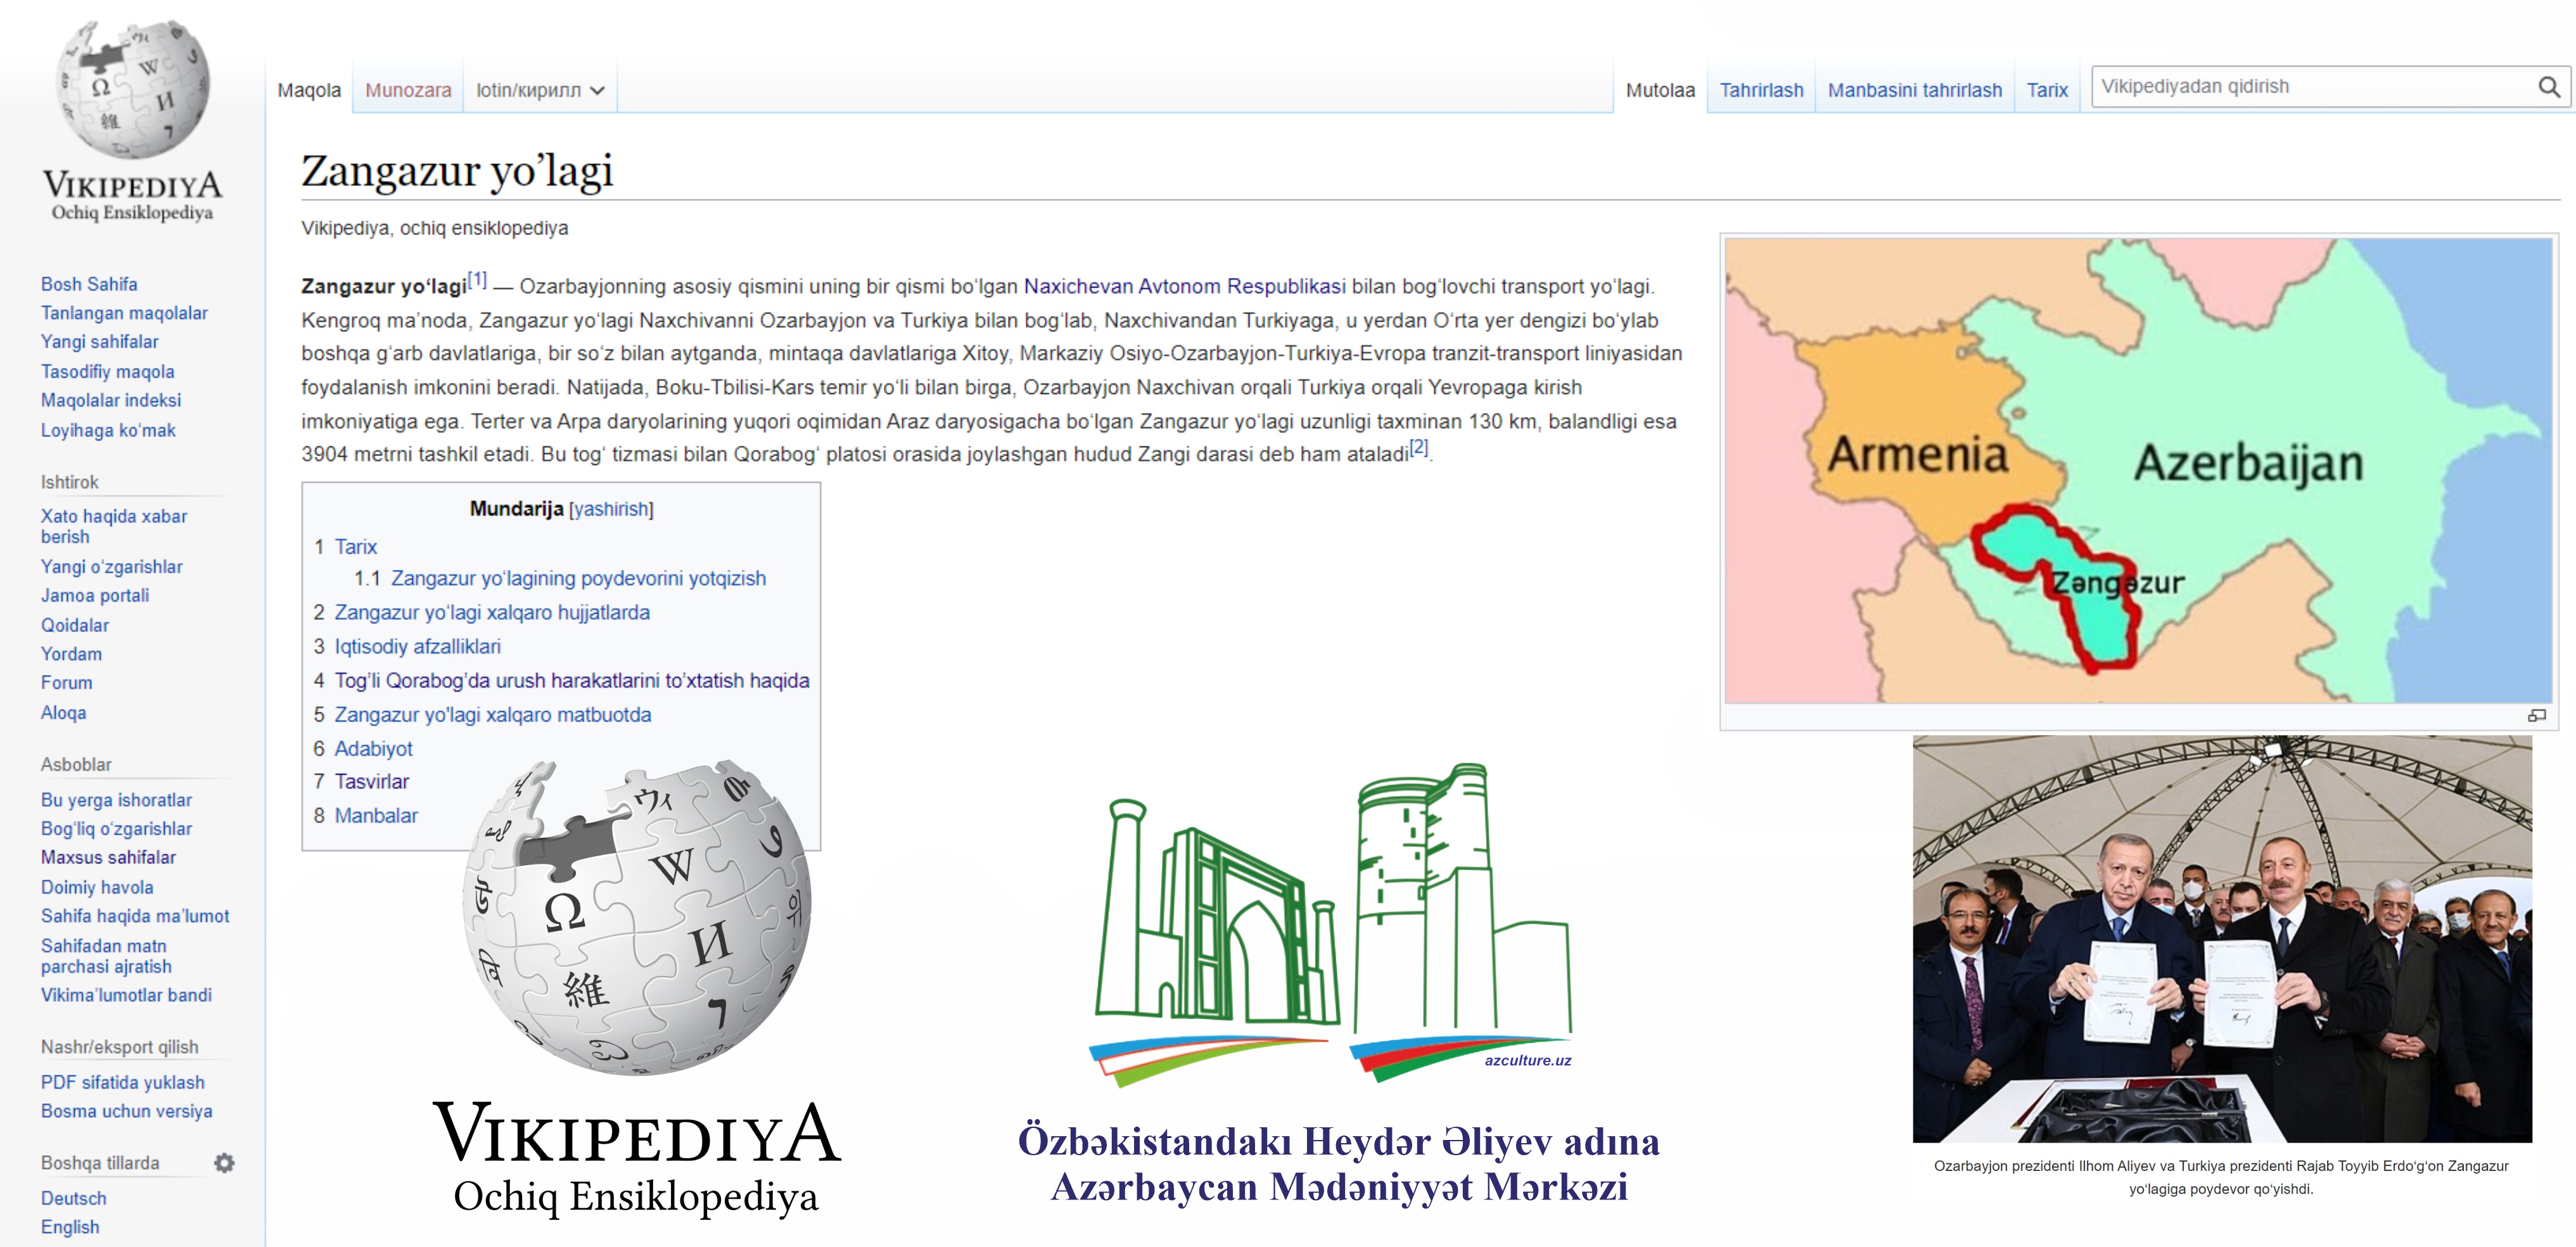Image resolution: width=2576 pixels, height=1247 pixels.
Task: Open Doimiy havola
Action: click(97, 887)
